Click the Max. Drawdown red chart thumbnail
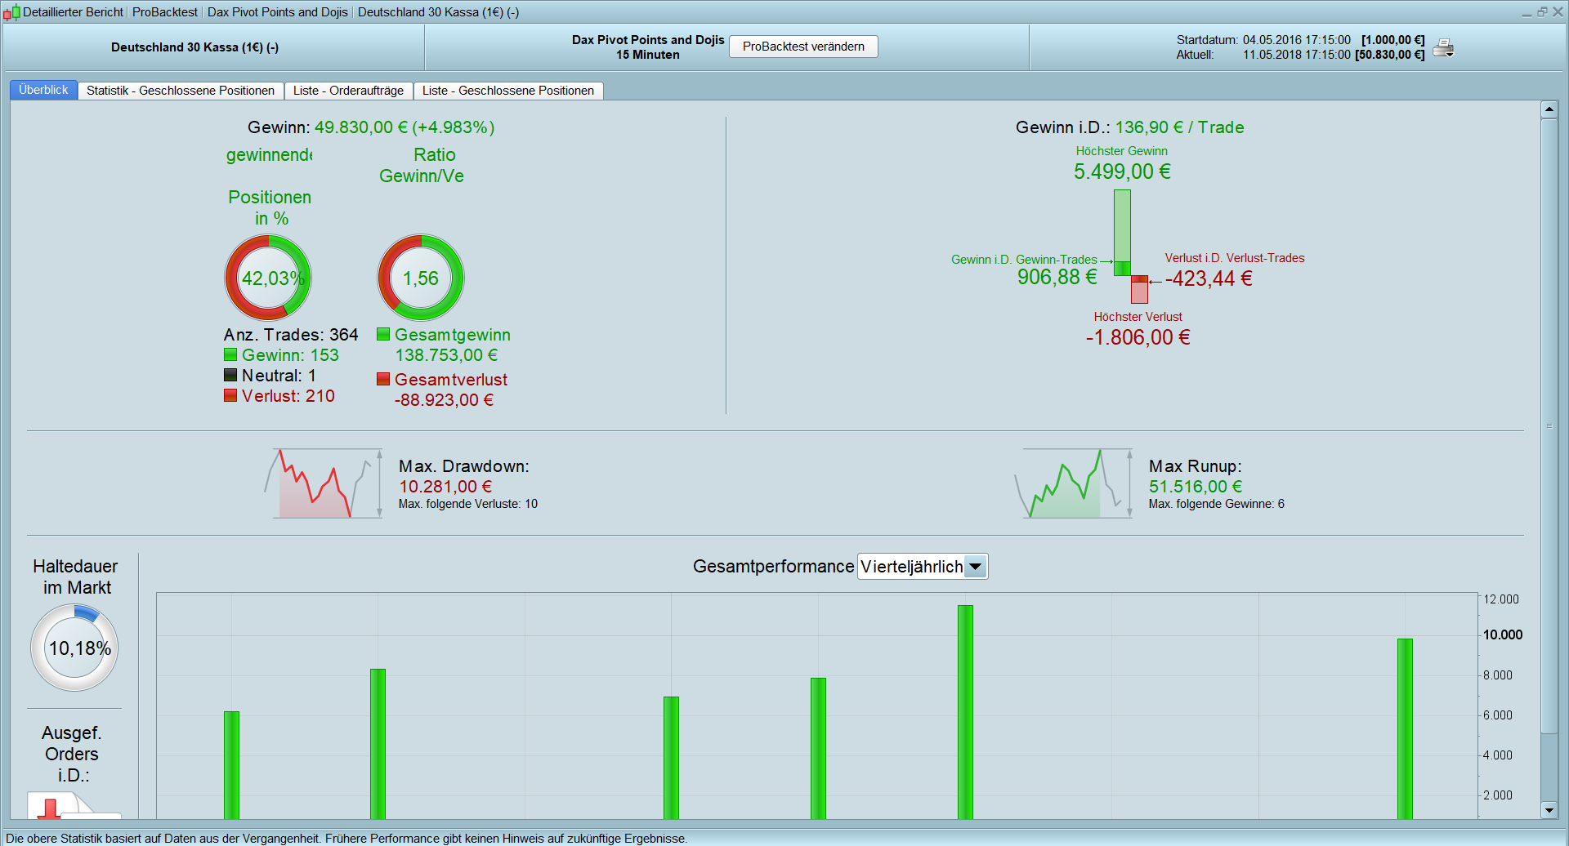1569x846 pixels. pyautogui.click(x=323, y=483)
